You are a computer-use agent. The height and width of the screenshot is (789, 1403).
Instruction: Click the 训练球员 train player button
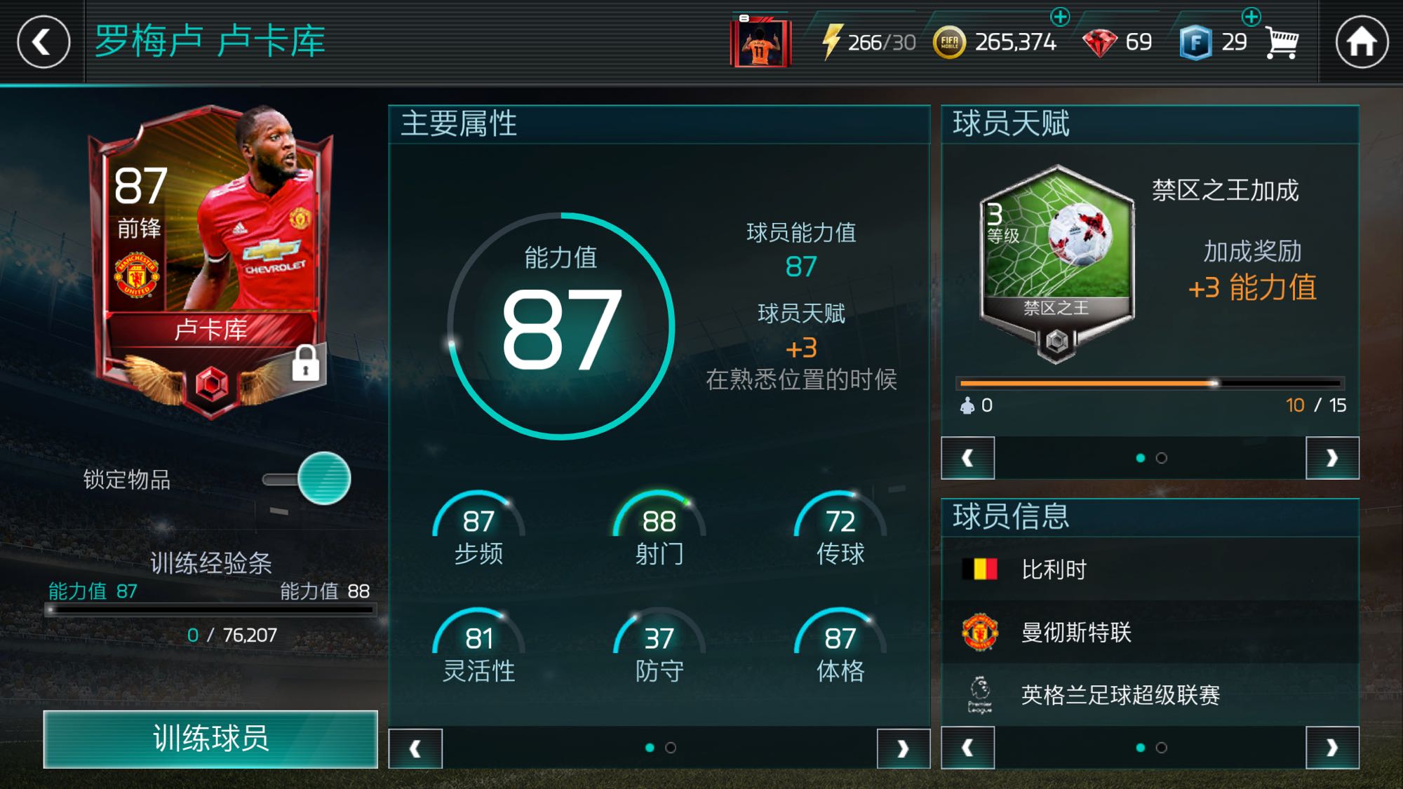pos(210,739)
